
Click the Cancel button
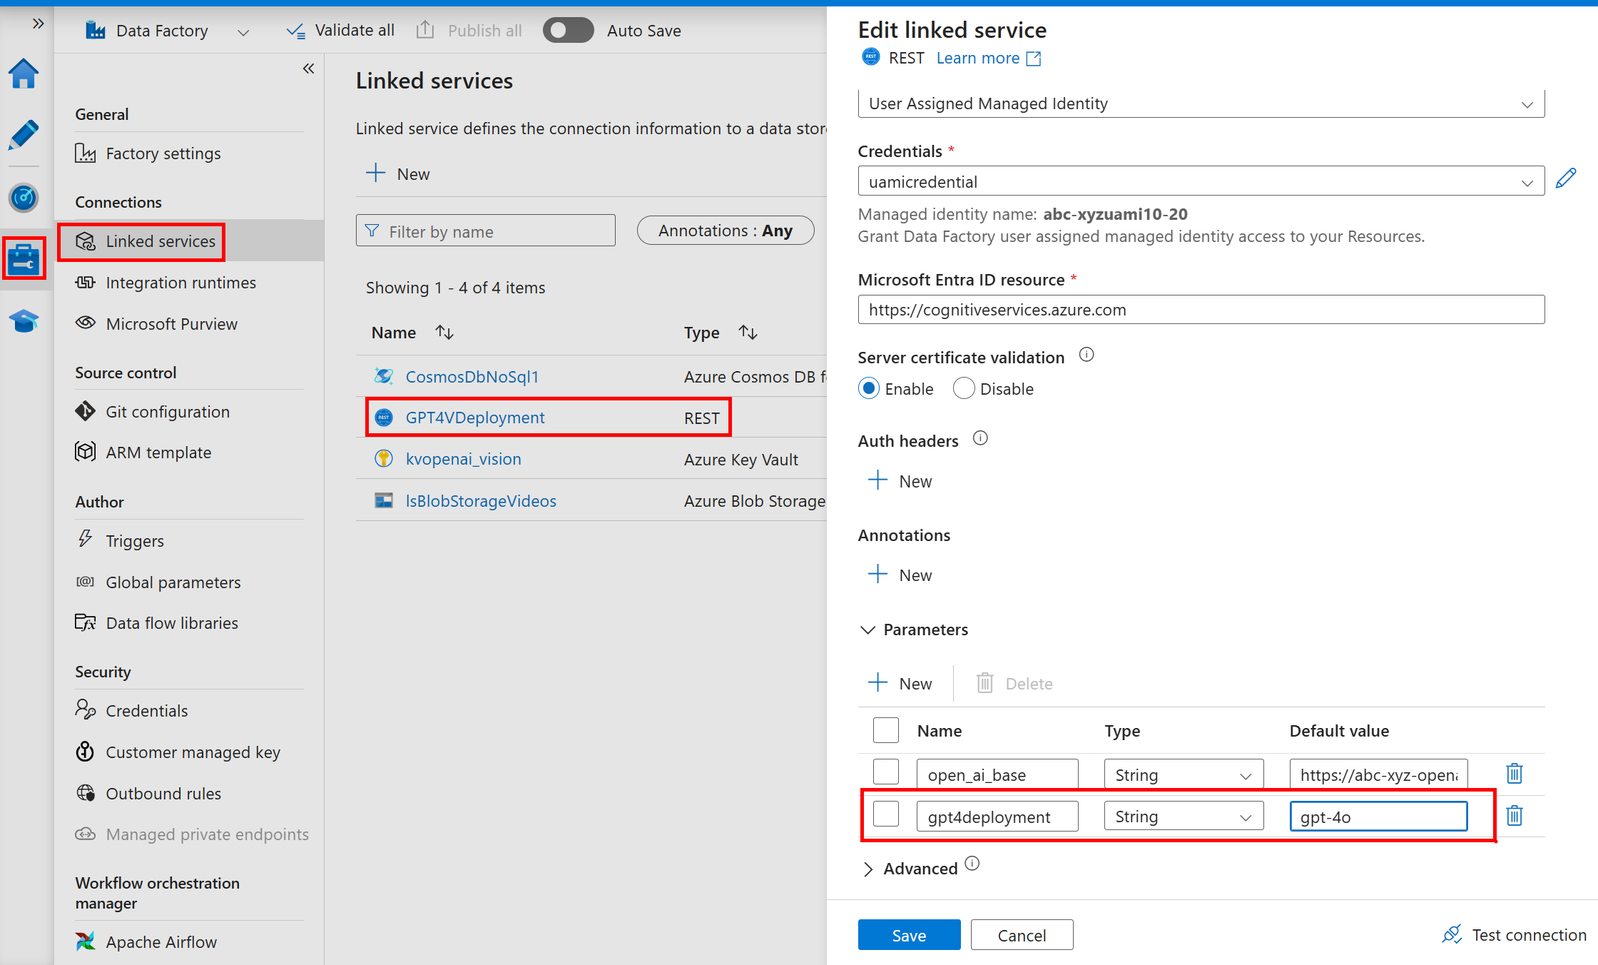[1022, 935]
